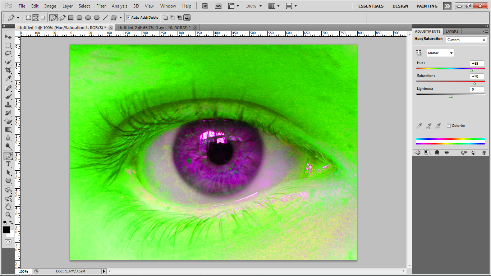This screenshot has width=491, height=276.
Task: Open the Hue/Saturation preset dropdown showing Custom
Action: (x=466, y=40)
